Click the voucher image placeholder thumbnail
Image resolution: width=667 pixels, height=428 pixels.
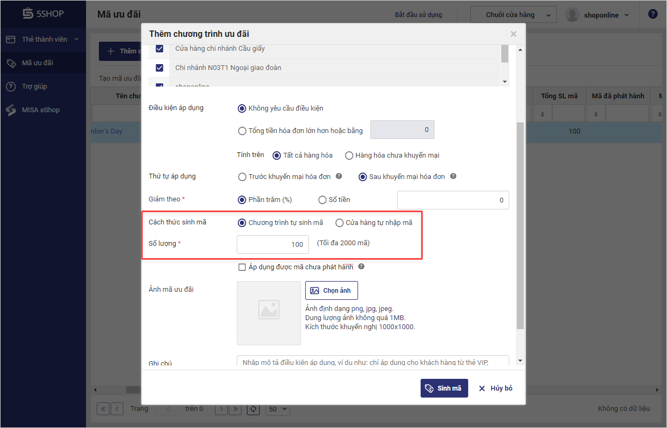269,313
